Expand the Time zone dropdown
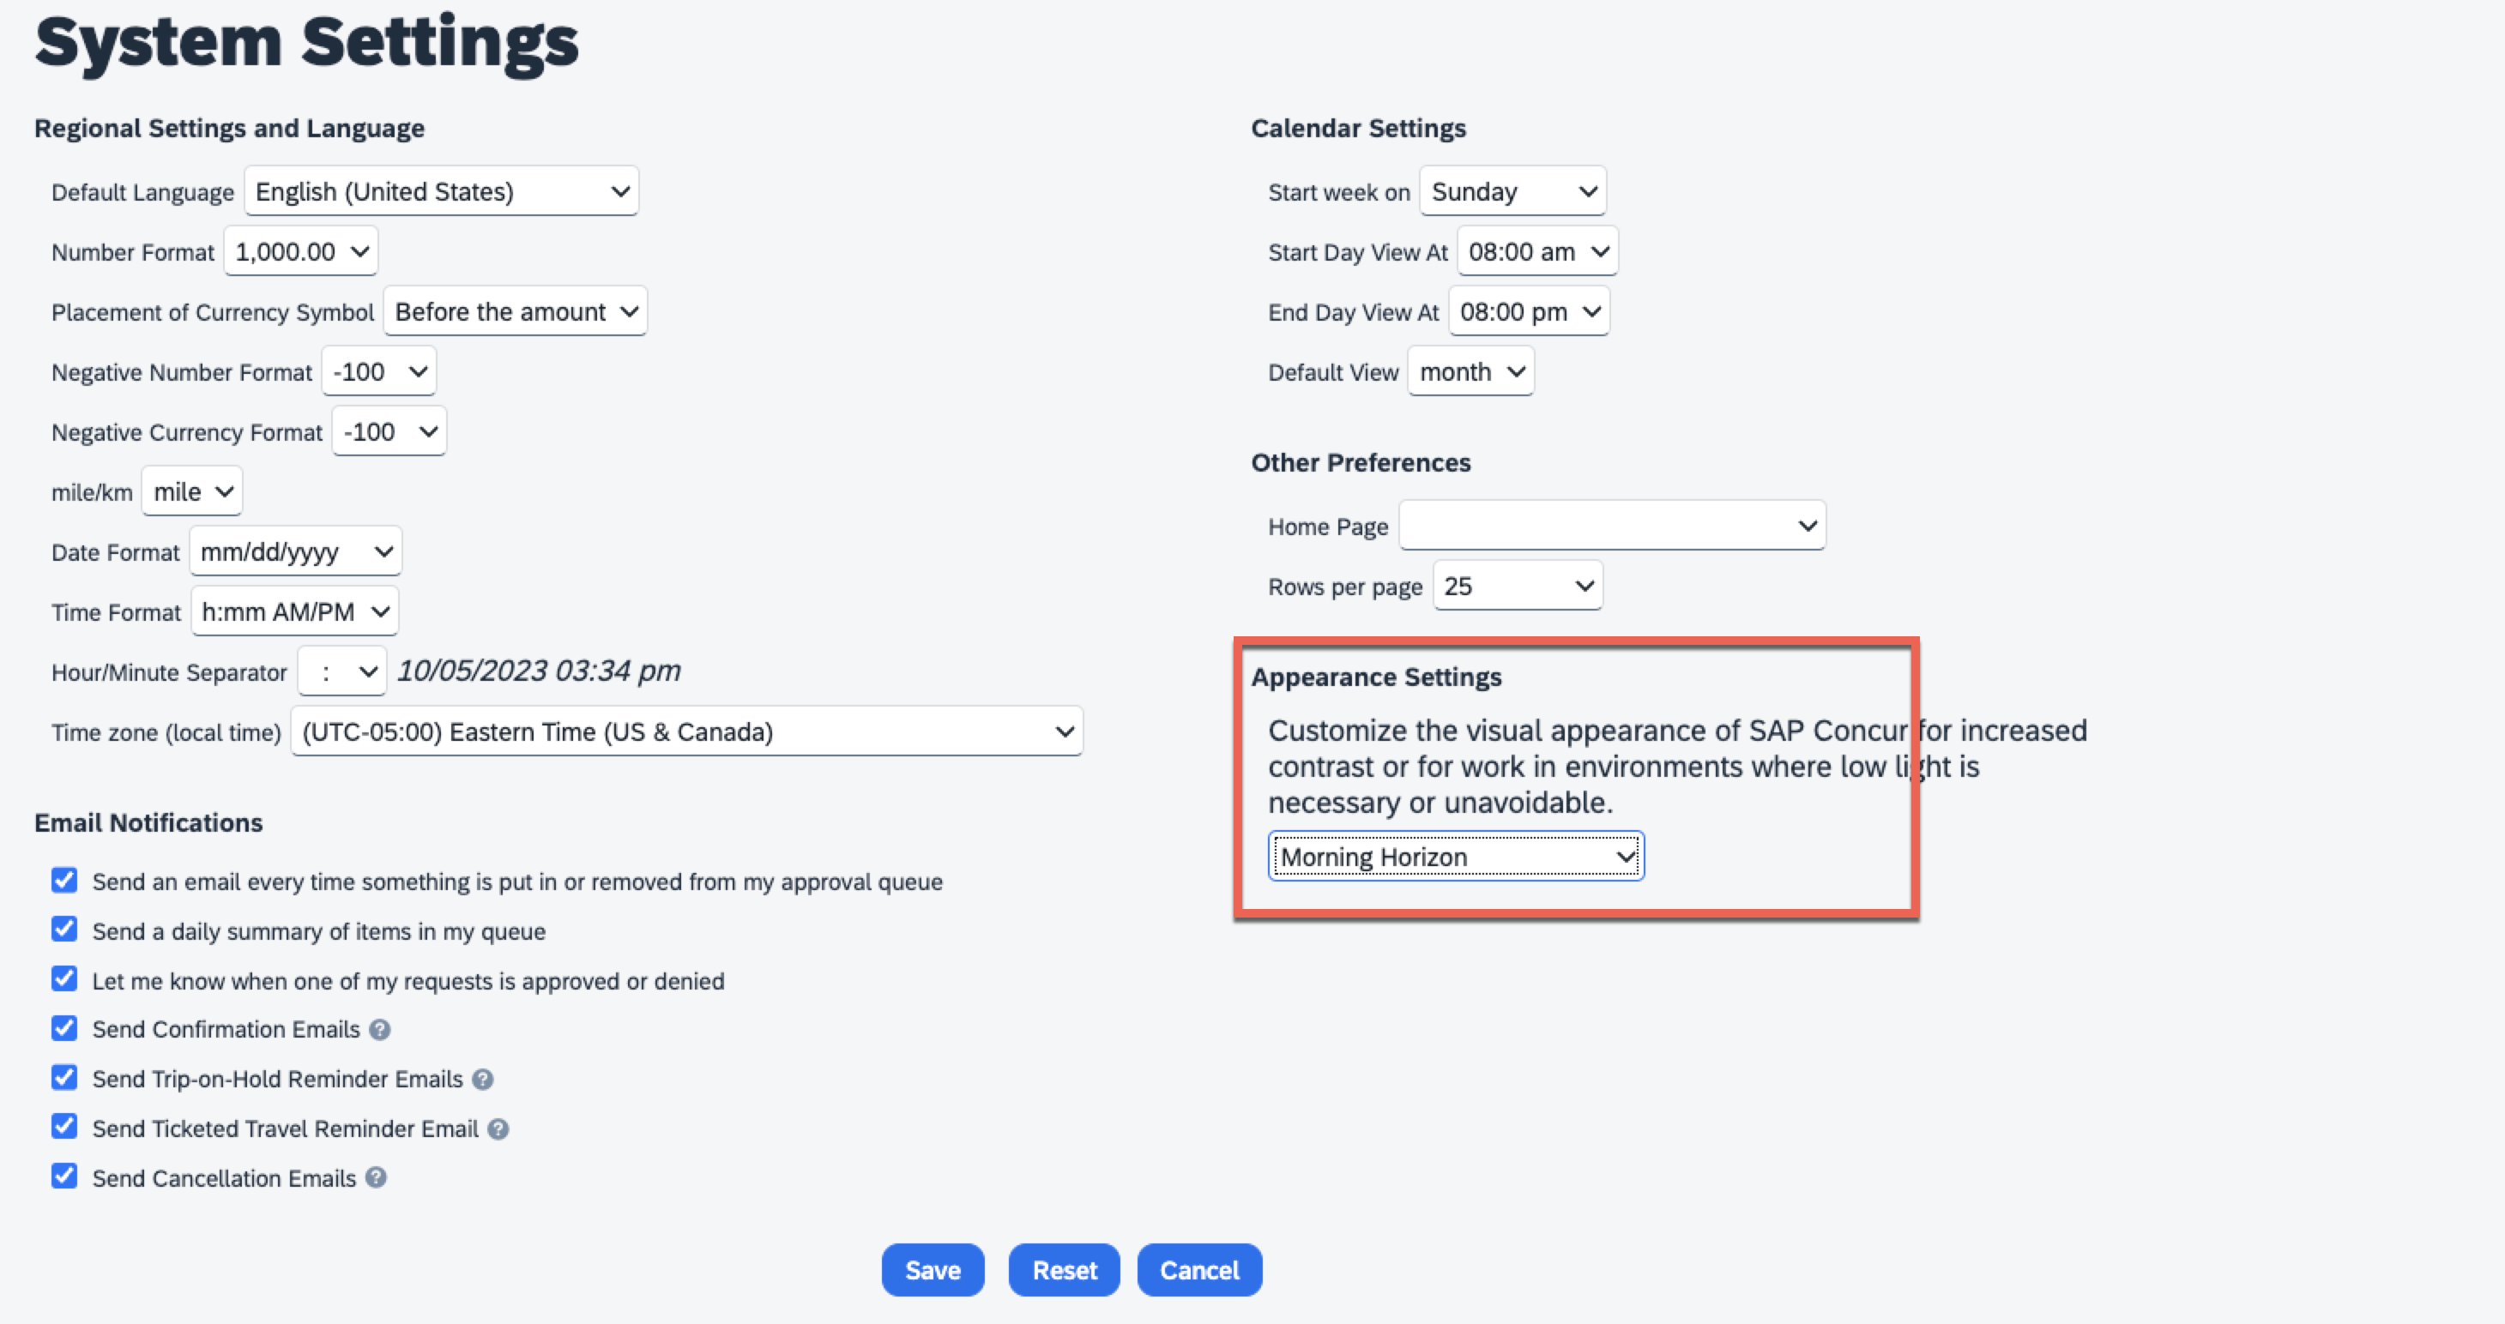 click(686, 731)
